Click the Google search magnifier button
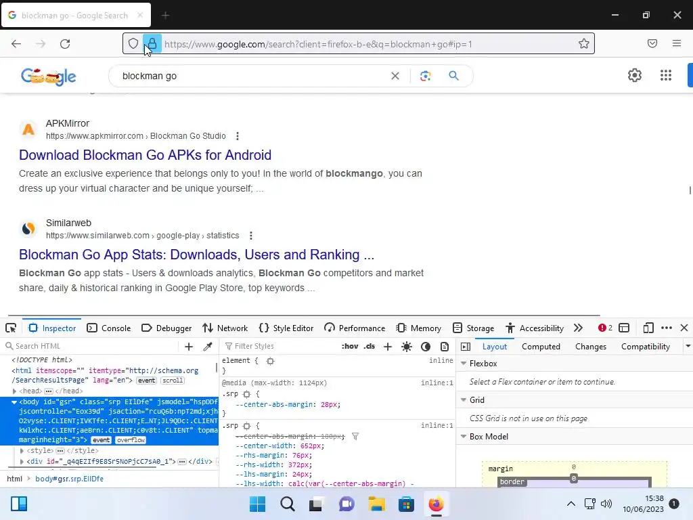This screenshot has width=693, height=520. [x=453, y=76]
